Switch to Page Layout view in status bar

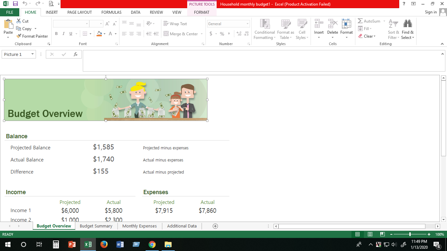(x=370, y=234)
